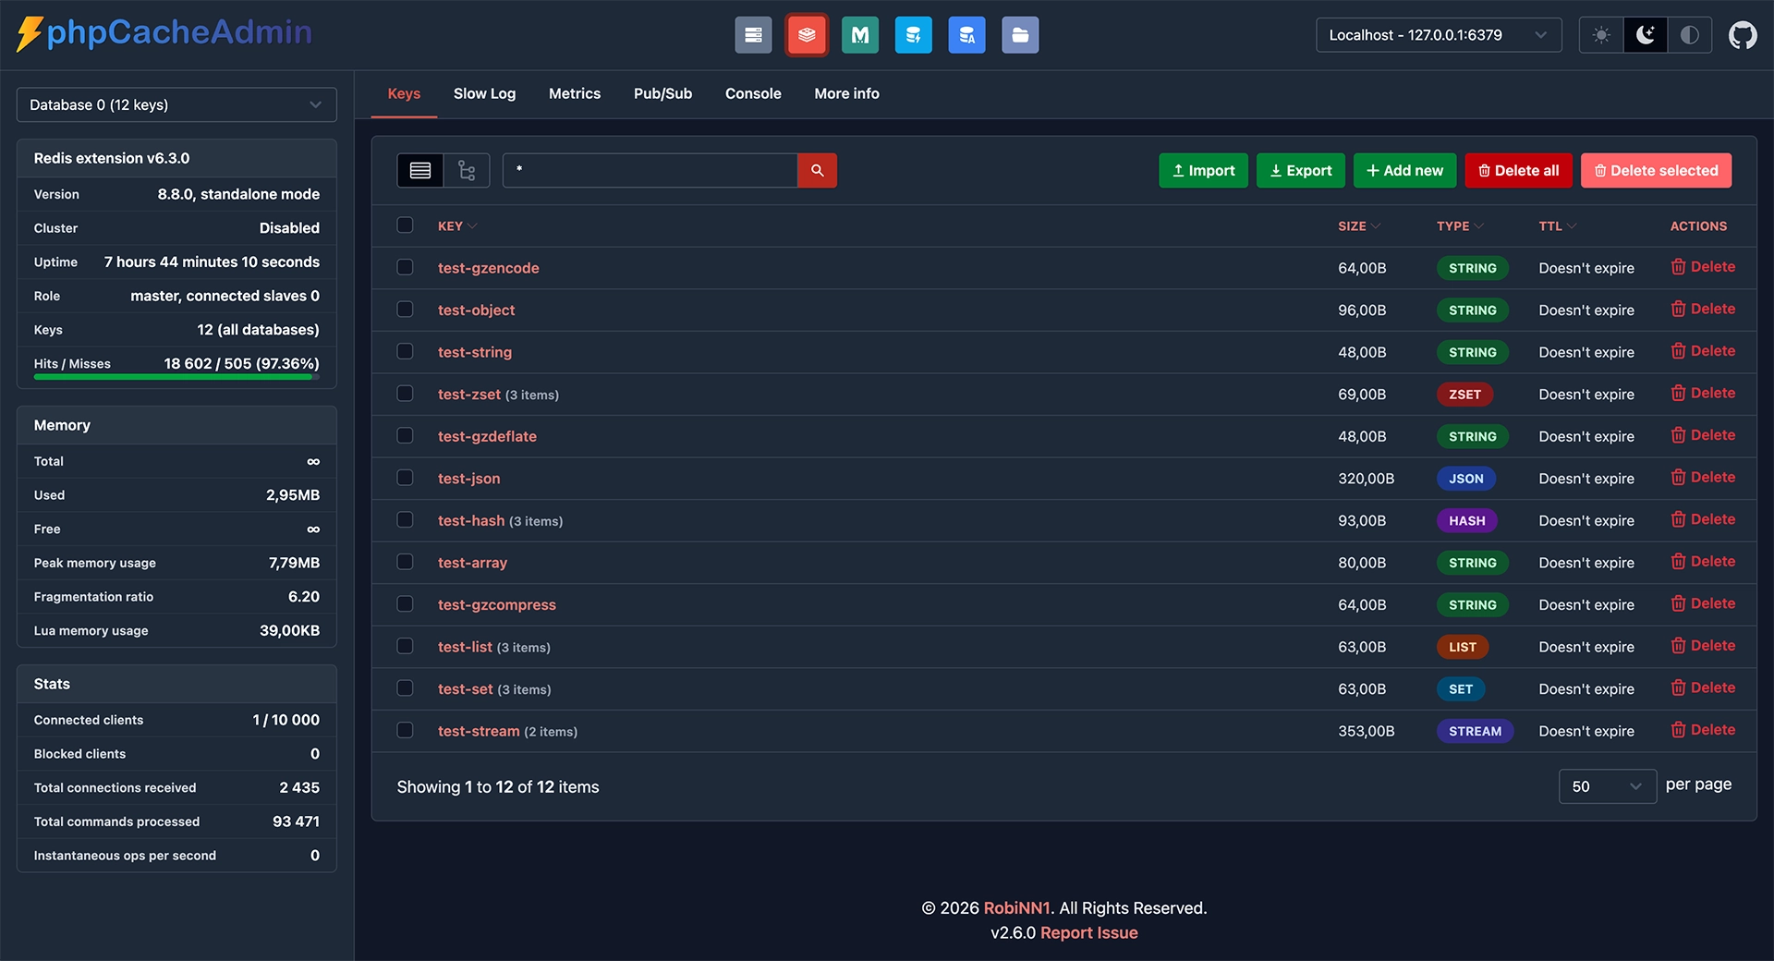Open the test-set key link
The height and width of the screenshot is (961, 1774).
tap(465, 689)
